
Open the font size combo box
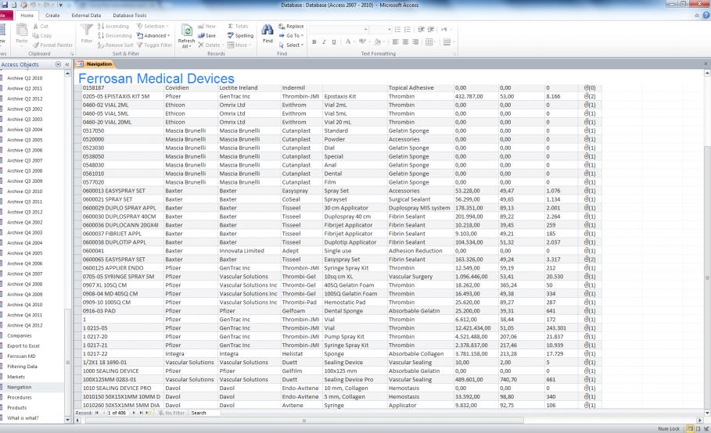pos(381,30)
